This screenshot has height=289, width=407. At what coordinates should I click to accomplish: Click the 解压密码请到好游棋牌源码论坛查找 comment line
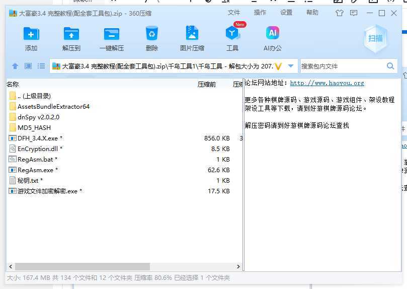(297, 126)
